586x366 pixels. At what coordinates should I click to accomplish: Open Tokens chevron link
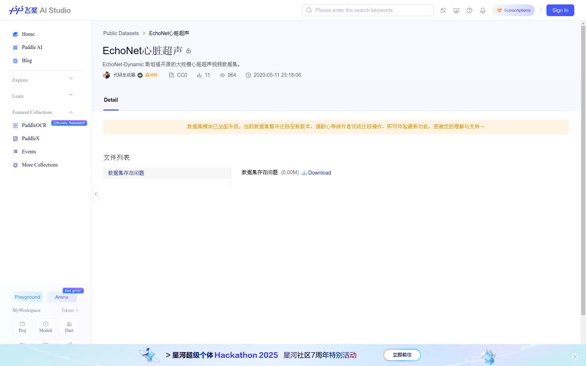click(70, 310)
